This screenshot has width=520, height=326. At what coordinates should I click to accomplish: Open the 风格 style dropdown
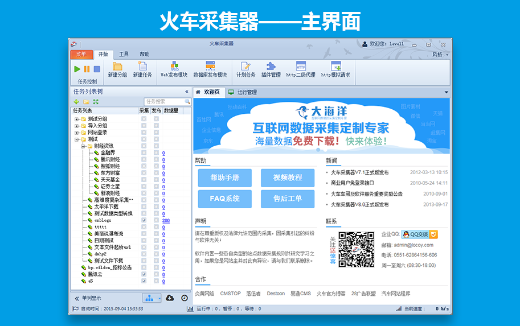(x=439, y=55)
